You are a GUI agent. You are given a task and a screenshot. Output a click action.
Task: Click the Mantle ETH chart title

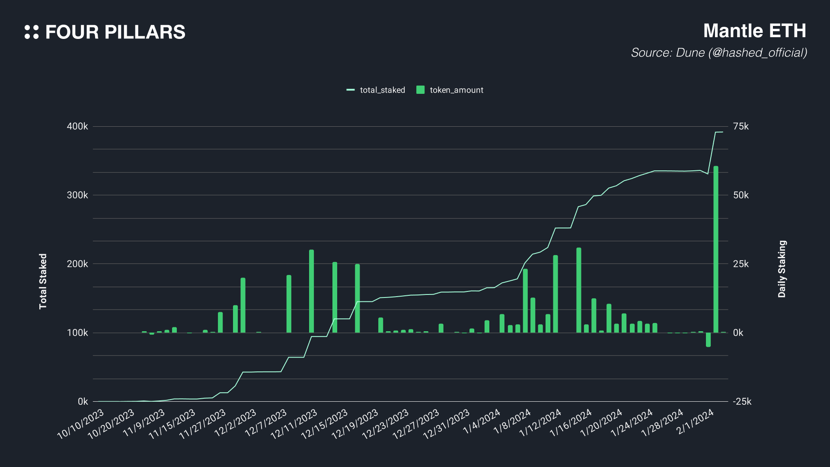tap(754, 31)
